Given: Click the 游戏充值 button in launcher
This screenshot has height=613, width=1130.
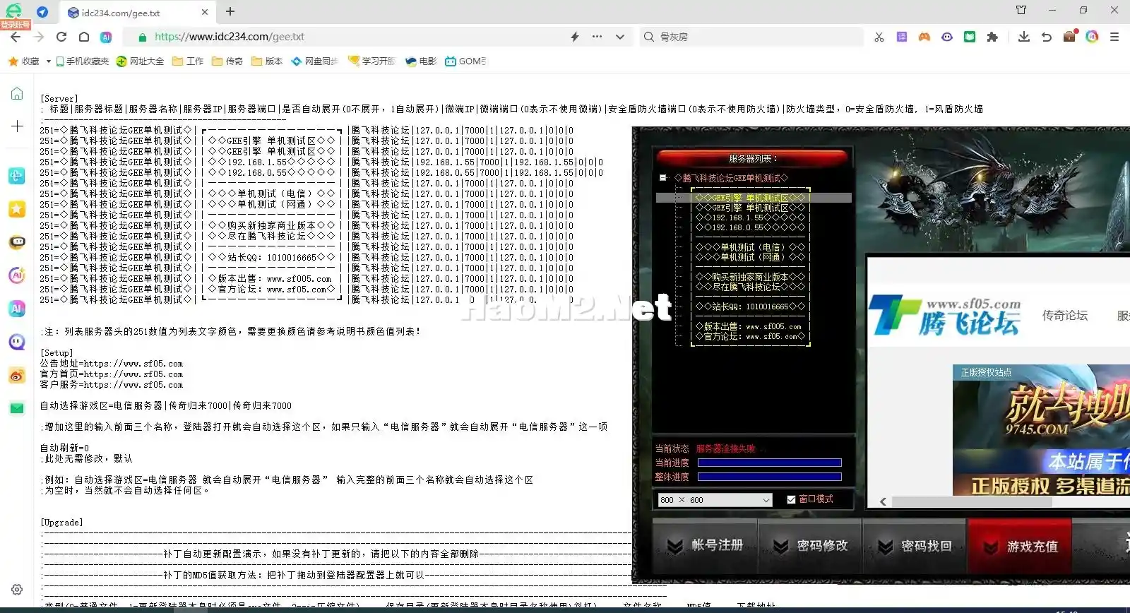Looking at the screenshot, I should coord(1020,546).
